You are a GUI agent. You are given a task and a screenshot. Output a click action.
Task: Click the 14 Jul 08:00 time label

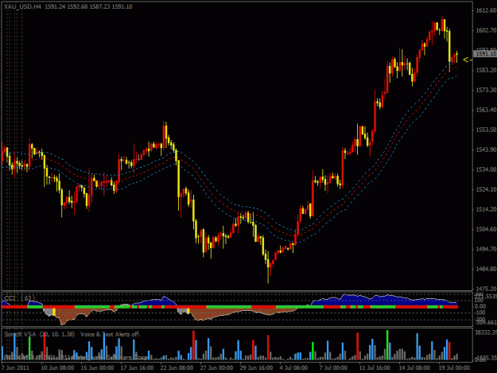[414, 368]
